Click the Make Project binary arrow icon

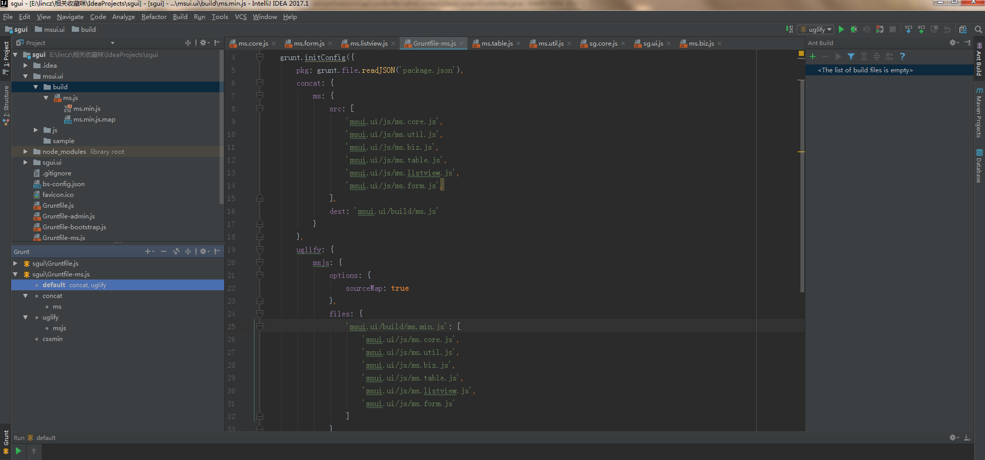790,30
